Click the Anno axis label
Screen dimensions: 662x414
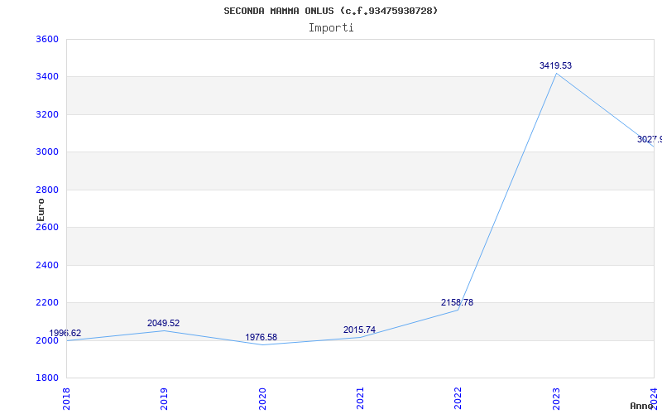642,407
